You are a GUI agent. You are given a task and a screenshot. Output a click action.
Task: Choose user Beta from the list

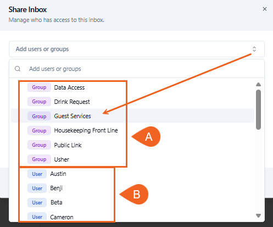click(x=133, y=202)
